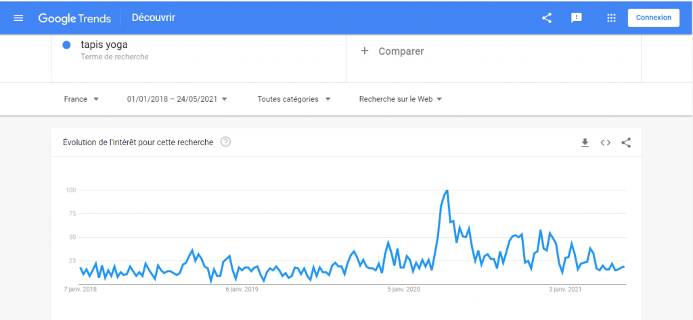Viewport: 693px width, 320px height.
Task: Download the interest chart as CSV
Action: coord(585,142)
